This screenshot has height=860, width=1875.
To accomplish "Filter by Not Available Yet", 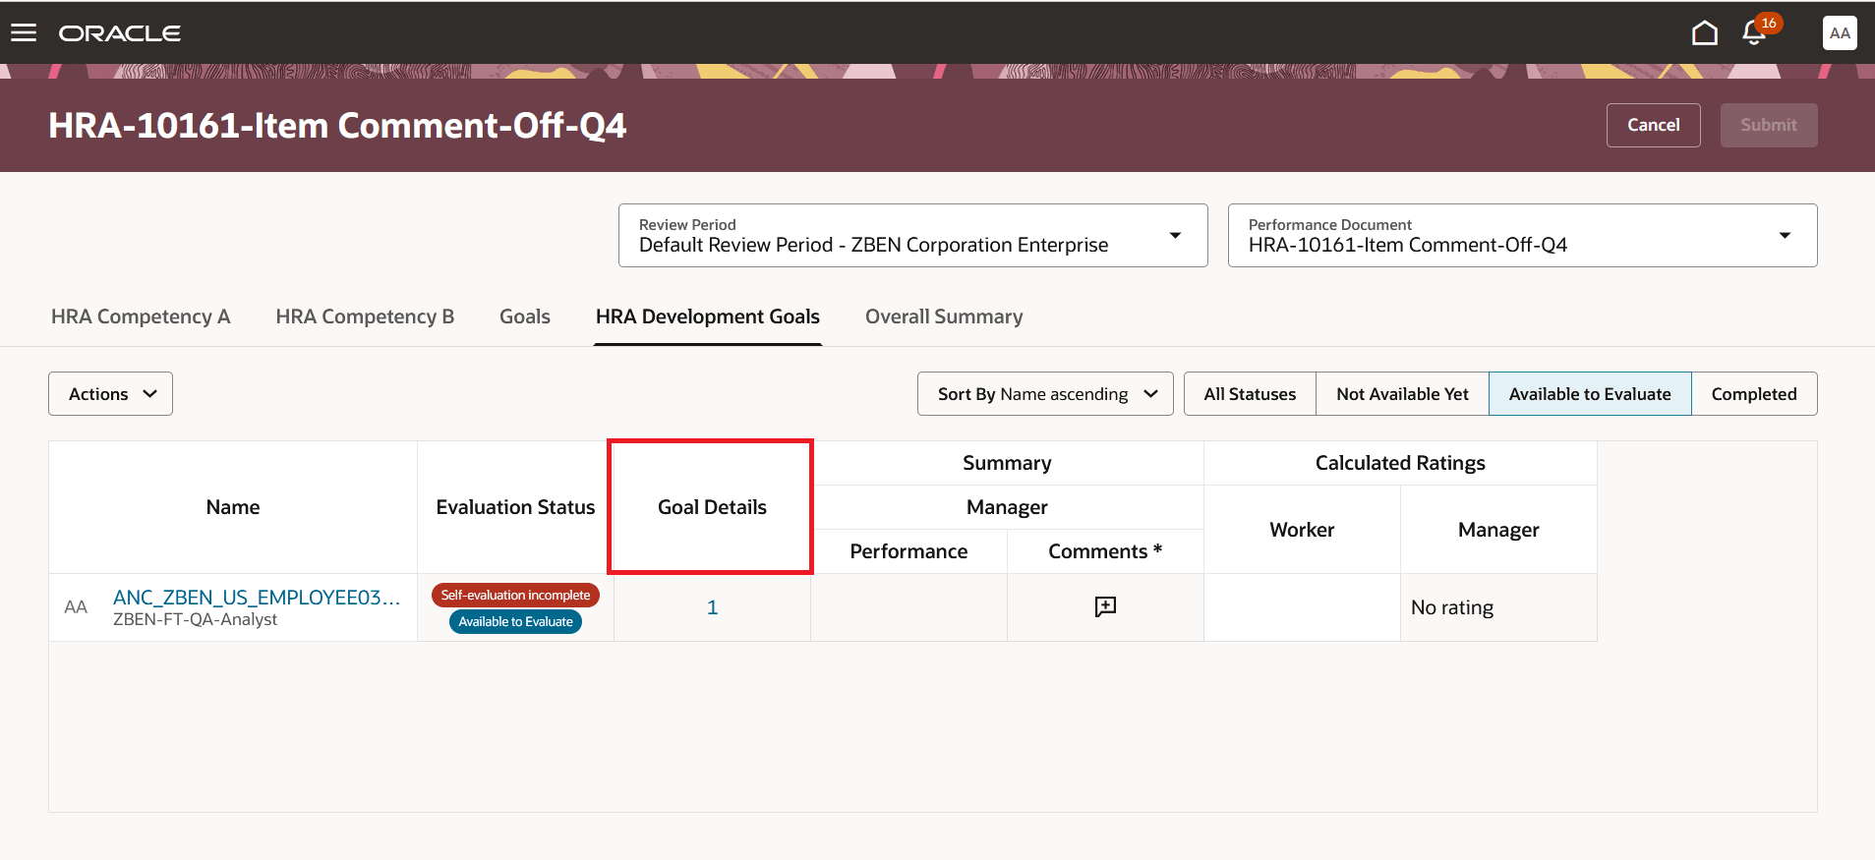I will 1402,393.
